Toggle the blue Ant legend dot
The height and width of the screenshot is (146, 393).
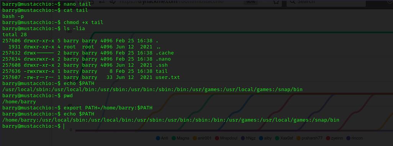tap(158, 138)
